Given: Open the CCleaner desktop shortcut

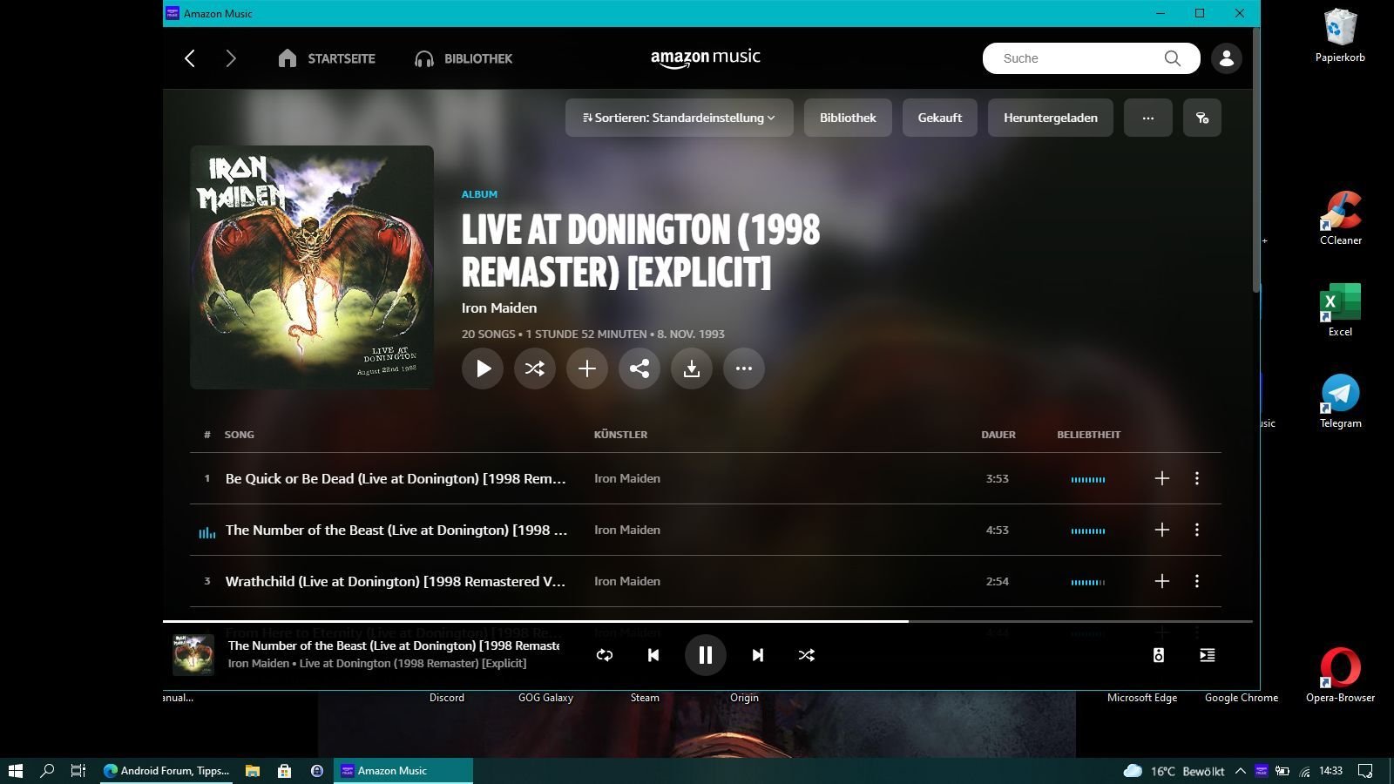Looking at the screenshot, I should pyautogui.click(x=1340, y=218).
